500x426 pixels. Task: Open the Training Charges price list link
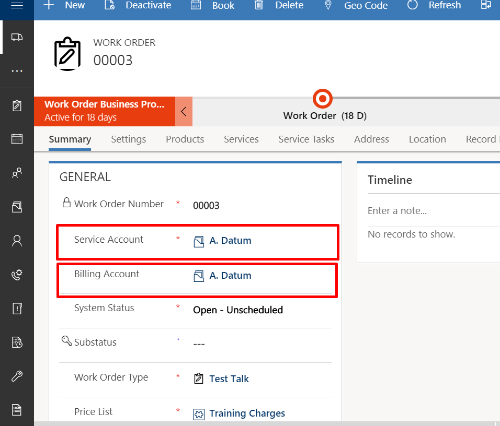(x=247, y=413)
